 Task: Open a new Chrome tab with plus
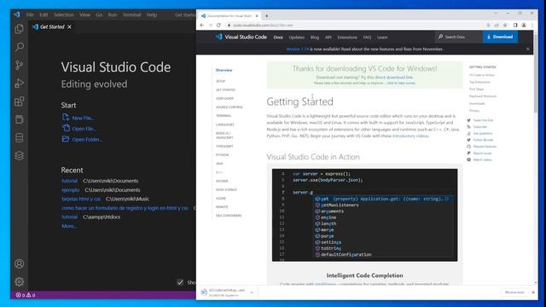point(267,15)
